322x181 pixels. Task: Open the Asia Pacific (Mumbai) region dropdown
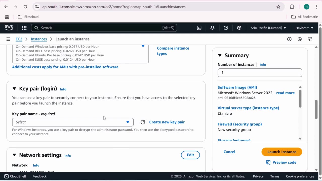[x=268, y=28]
